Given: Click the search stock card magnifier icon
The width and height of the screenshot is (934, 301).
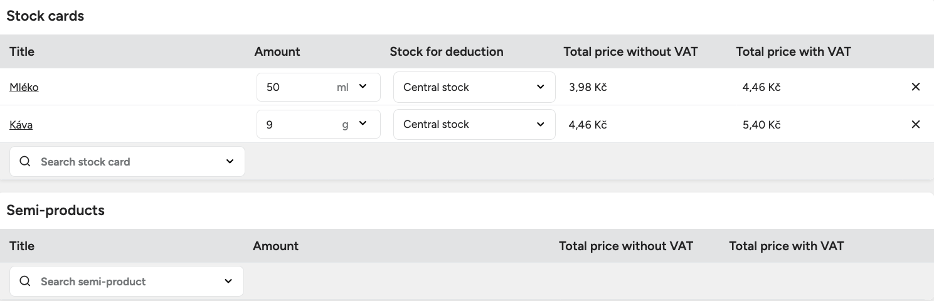Looking at the screenshot, I should 25,162.
